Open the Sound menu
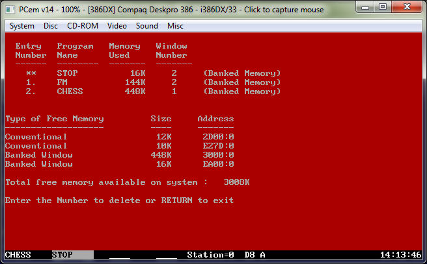The height and width of the screenshot is (264, 427). tap(147, 26)
